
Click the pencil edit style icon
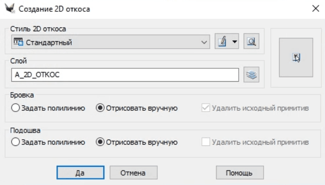[x=222, y=42]
